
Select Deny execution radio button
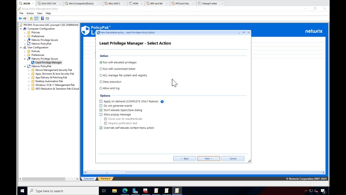tap(101, 82)
